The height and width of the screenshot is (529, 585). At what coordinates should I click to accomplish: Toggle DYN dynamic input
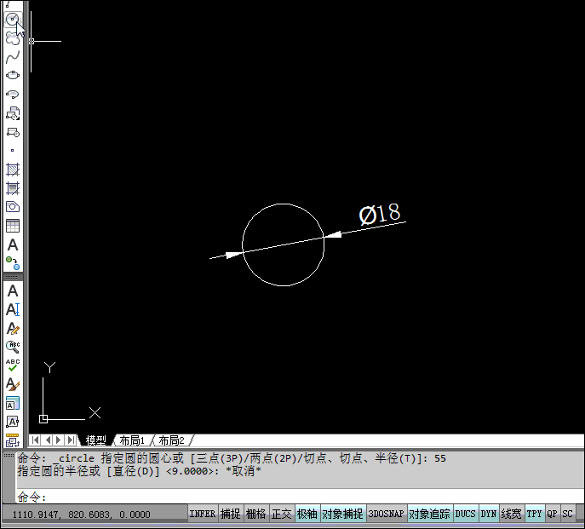489,514
